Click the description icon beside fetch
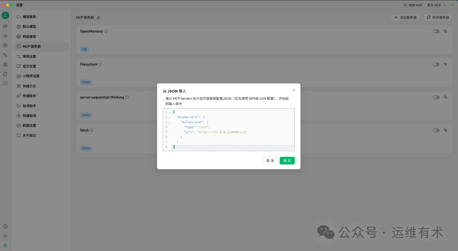Screen dimensions: 458x251 tap(92, 130)
